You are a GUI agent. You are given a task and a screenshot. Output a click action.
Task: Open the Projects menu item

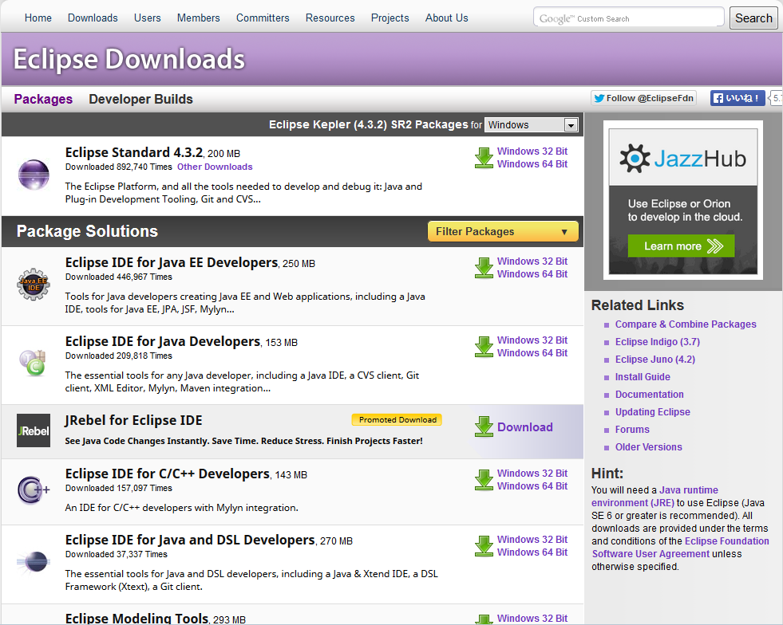tap(390, 18)
